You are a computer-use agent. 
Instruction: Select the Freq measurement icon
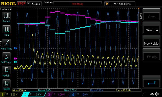[6, 29]
